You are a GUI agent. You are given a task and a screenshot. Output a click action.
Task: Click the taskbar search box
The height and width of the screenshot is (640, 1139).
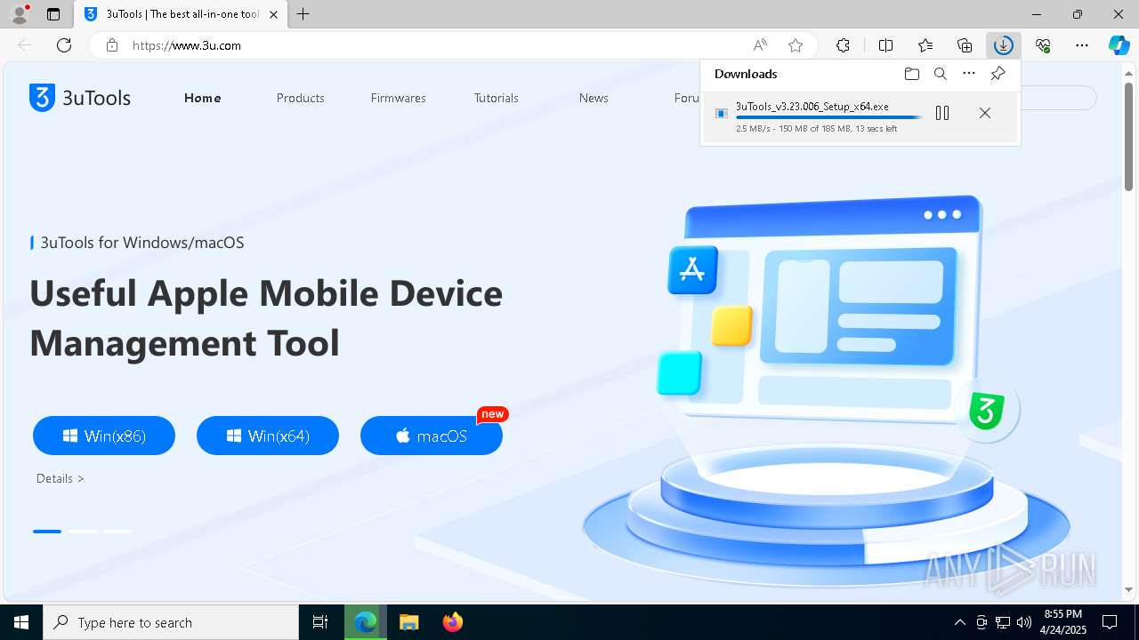click(x=171, y=622)
